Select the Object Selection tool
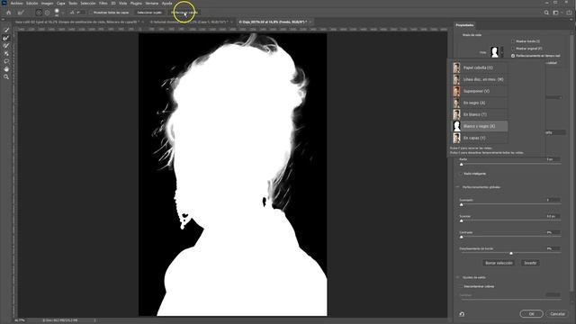 click(x=6, y=54)
